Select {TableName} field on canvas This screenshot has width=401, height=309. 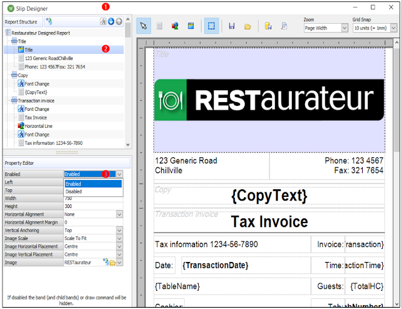pyautogui.click(x=177, y=286)
